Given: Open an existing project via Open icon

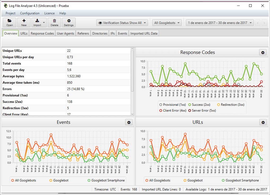Looking at the screenshot, I should click(x=9, y=23).
